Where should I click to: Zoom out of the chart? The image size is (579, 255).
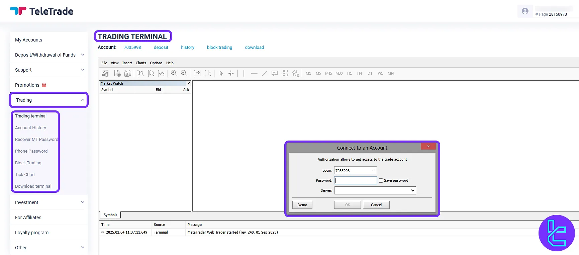coord(184,73)
